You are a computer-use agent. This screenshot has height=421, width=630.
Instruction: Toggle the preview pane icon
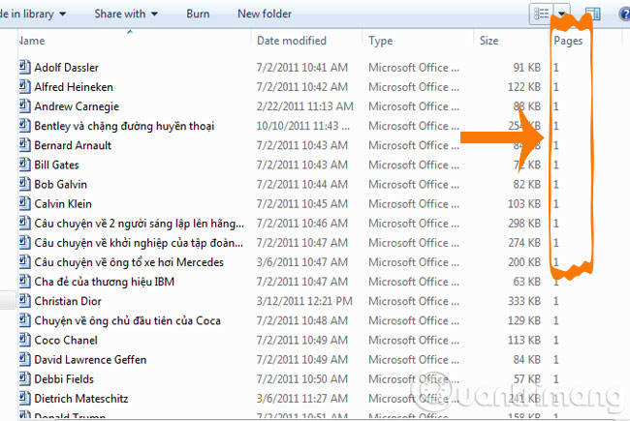pos(592,15)
